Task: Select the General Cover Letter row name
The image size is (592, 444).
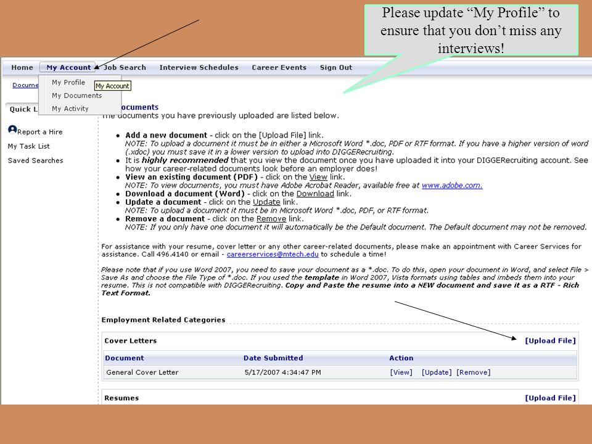Action: [142, 372]
